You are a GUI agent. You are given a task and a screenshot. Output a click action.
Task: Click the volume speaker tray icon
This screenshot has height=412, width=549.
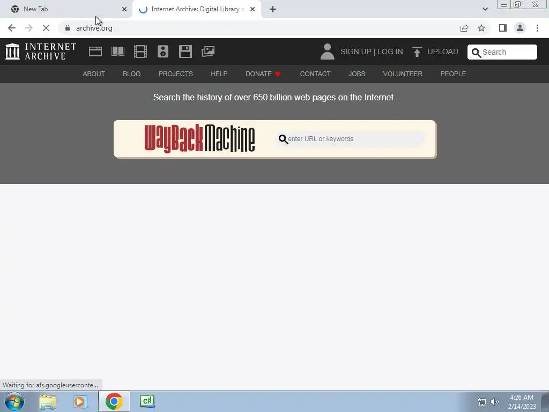[x=495, y=402]
